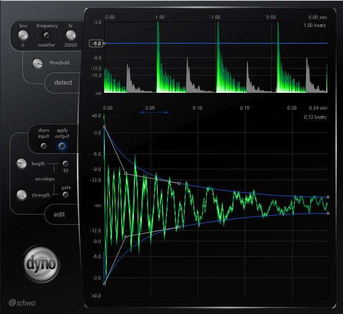Enable the show input button

(44, 146)
